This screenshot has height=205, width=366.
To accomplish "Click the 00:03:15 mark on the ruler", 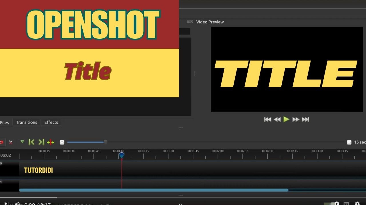I will 342,151.
